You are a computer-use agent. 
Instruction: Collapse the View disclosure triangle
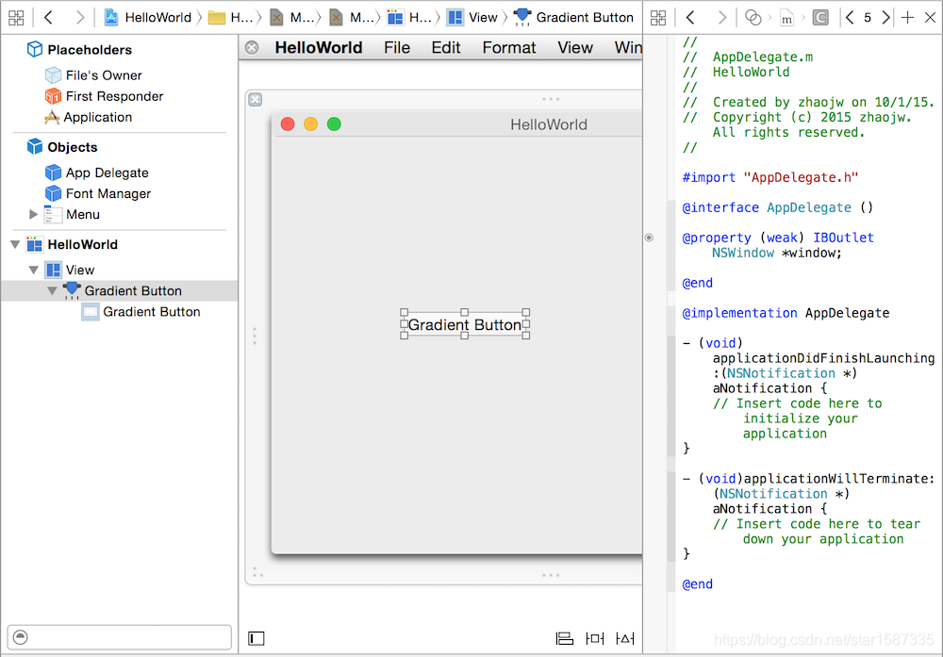(34, 271)
